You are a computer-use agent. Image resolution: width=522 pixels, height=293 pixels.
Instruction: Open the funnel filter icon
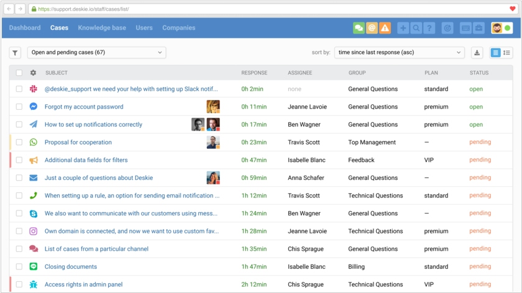tap(15, 53)
